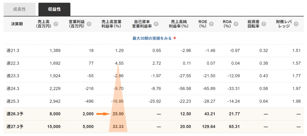Click the 決算期 column header
Viewport: 307px width, 136px height.
click(x=17, y=24)
